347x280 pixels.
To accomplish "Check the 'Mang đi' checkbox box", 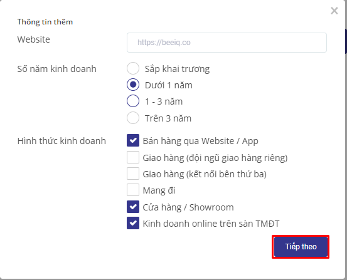I will 133,190.
